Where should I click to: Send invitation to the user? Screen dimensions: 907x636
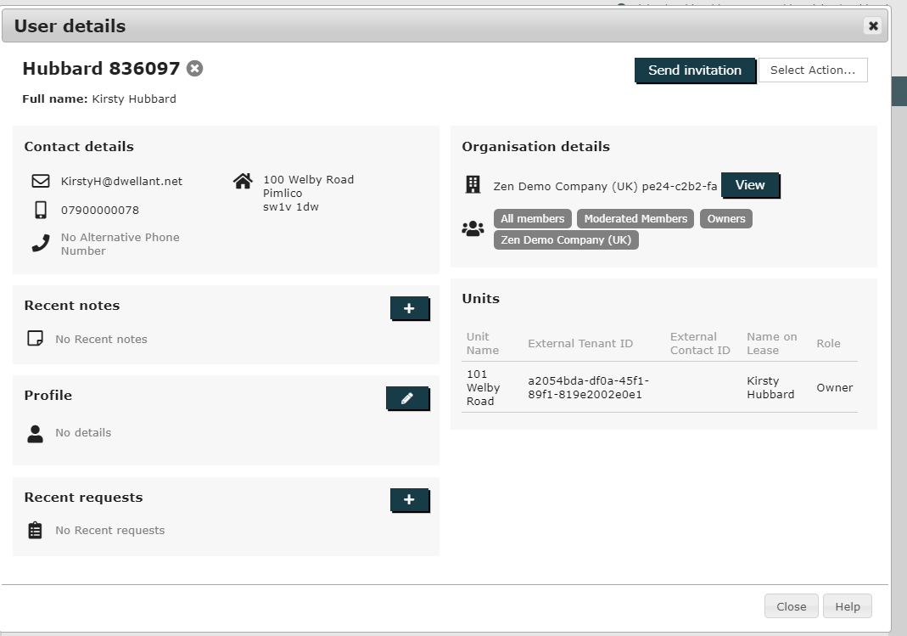click(695, 70)
